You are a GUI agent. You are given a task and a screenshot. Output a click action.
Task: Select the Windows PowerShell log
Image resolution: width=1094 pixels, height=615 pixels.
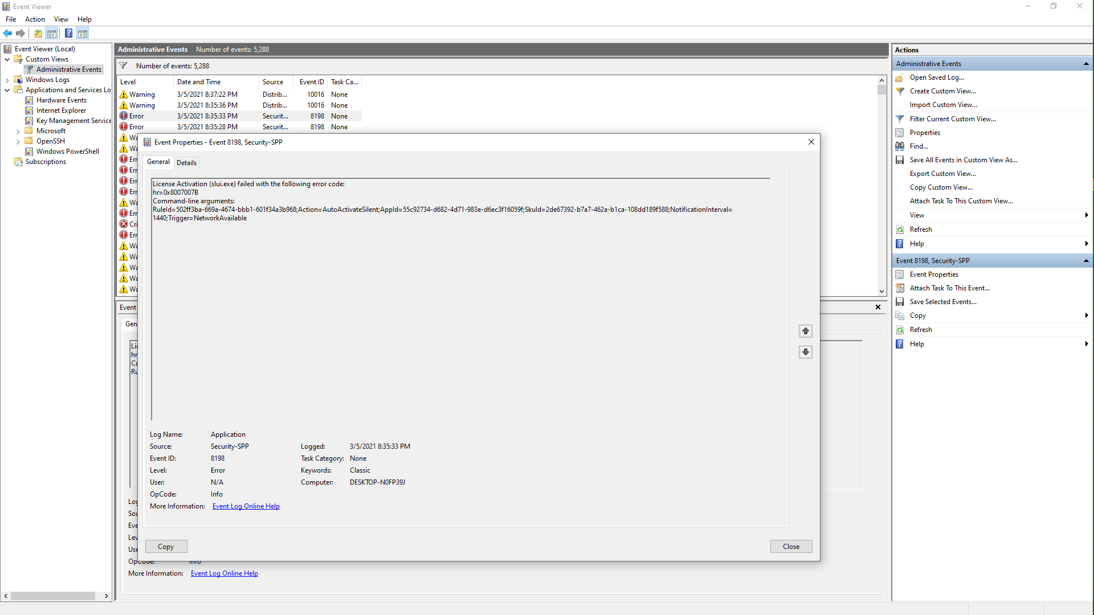[x=67, y=151]
